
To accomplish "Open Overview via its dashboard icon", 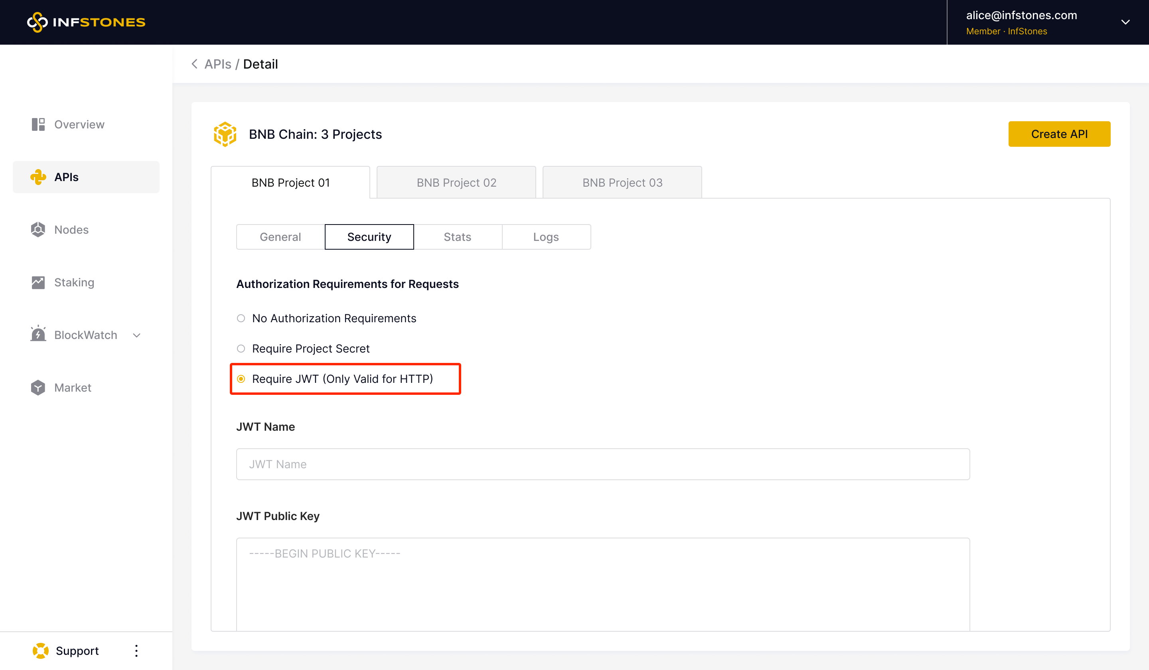I will point(38,124).
